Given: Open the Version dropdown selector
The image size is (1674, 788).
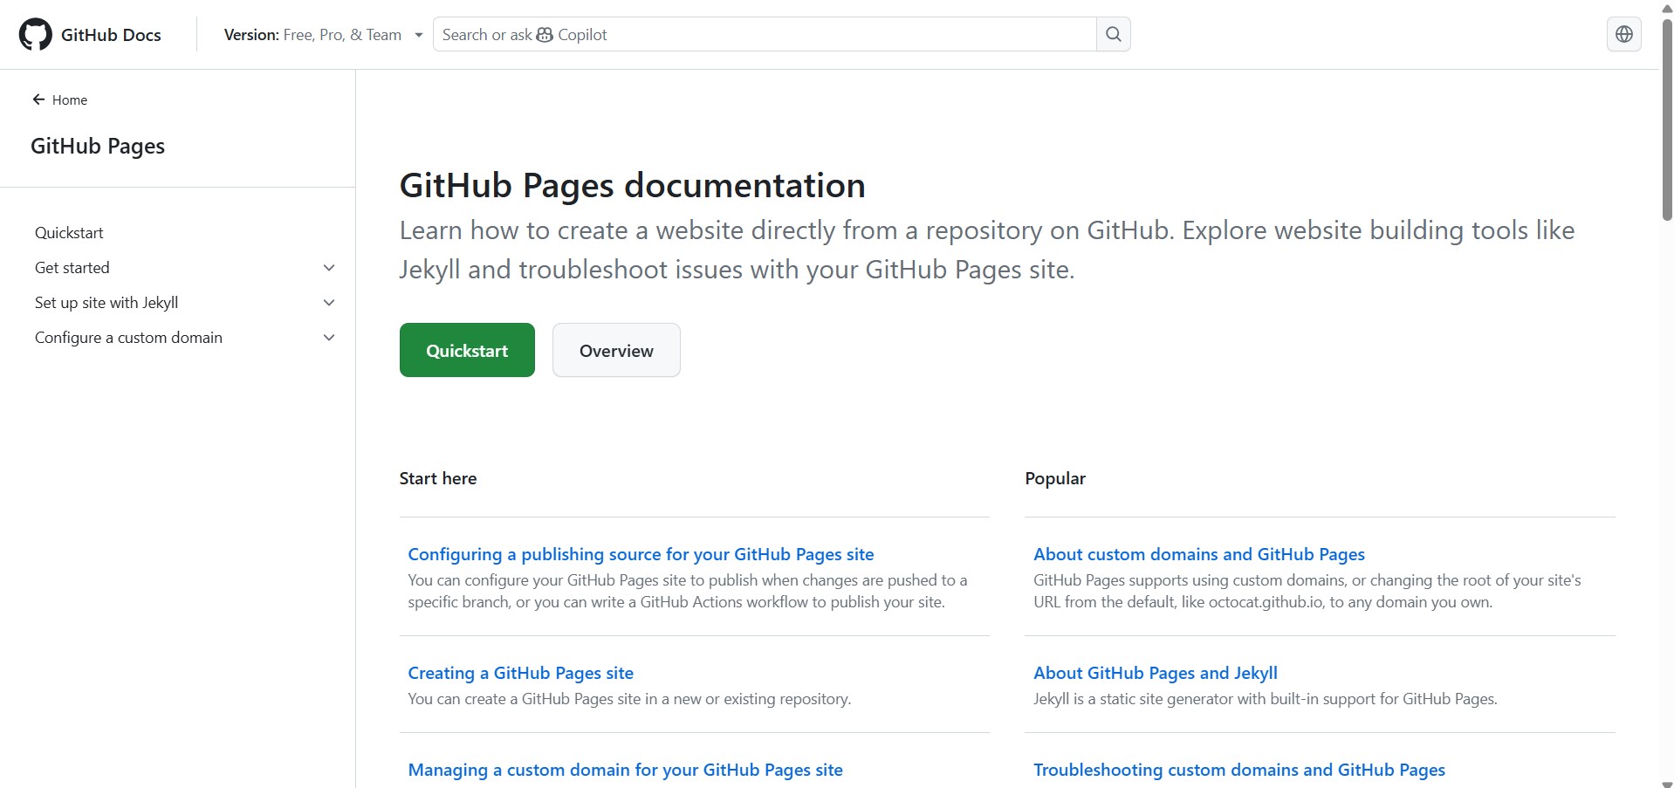Looking at the screenshot, I should point(323,35).
